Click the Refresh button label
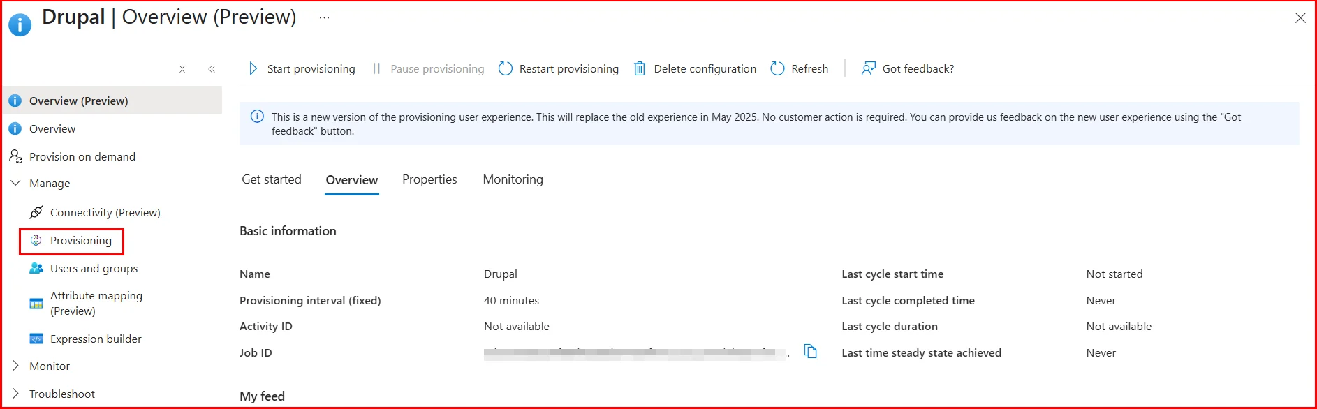This screenshot has width=1317, height=409. 810,68
